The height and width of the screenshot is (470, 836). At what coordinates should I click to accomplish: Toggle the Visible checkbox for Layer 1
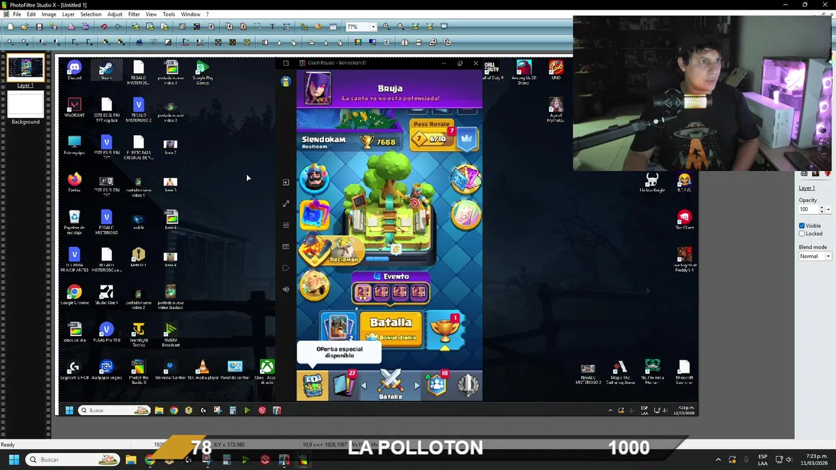click(x=802, y=226)
